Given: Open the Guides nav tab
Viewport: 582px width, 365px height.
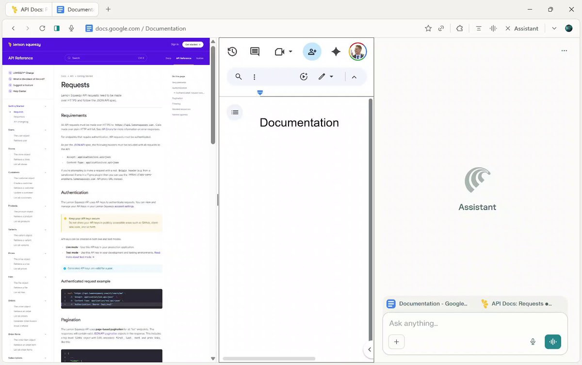Looking at the screenshot, I should point(199,58).
